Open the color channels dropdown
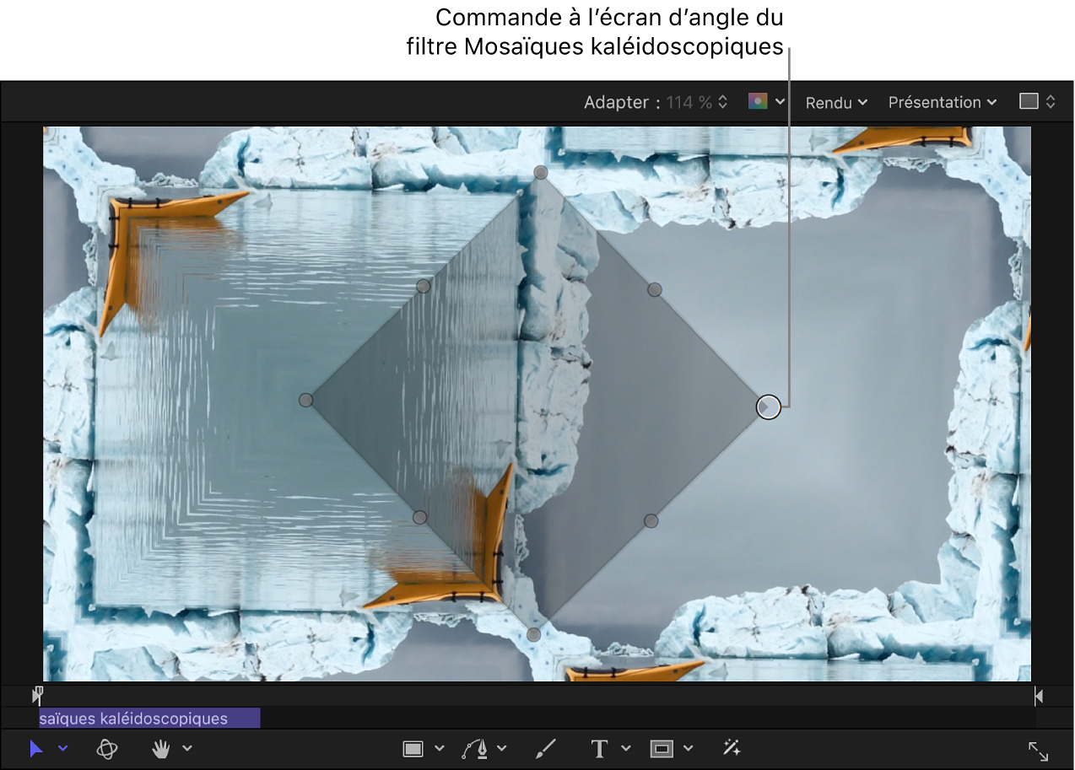The image size is (1075, 770). point(766,102)
